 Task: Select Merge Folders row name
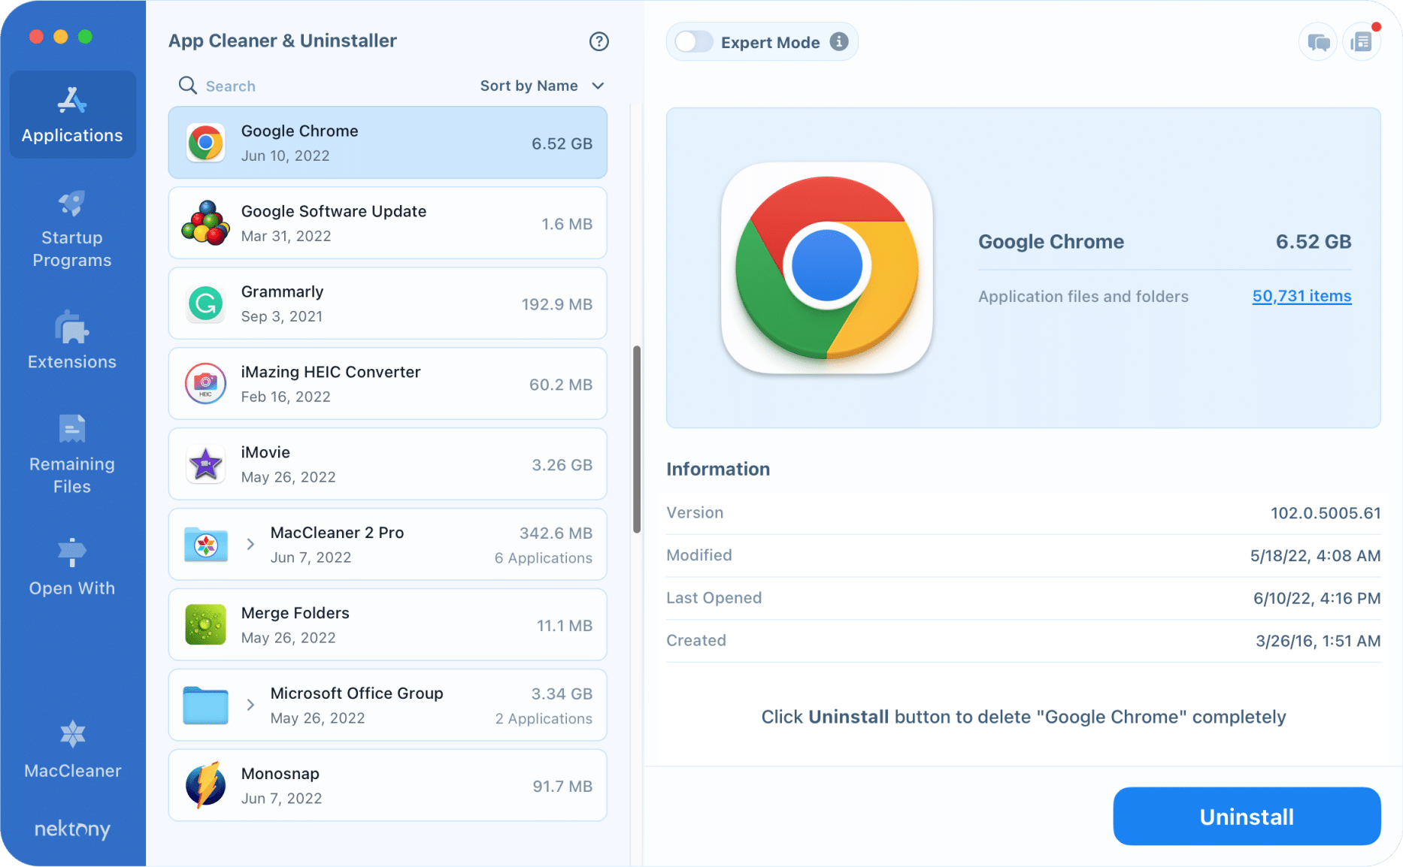point(295,613)
